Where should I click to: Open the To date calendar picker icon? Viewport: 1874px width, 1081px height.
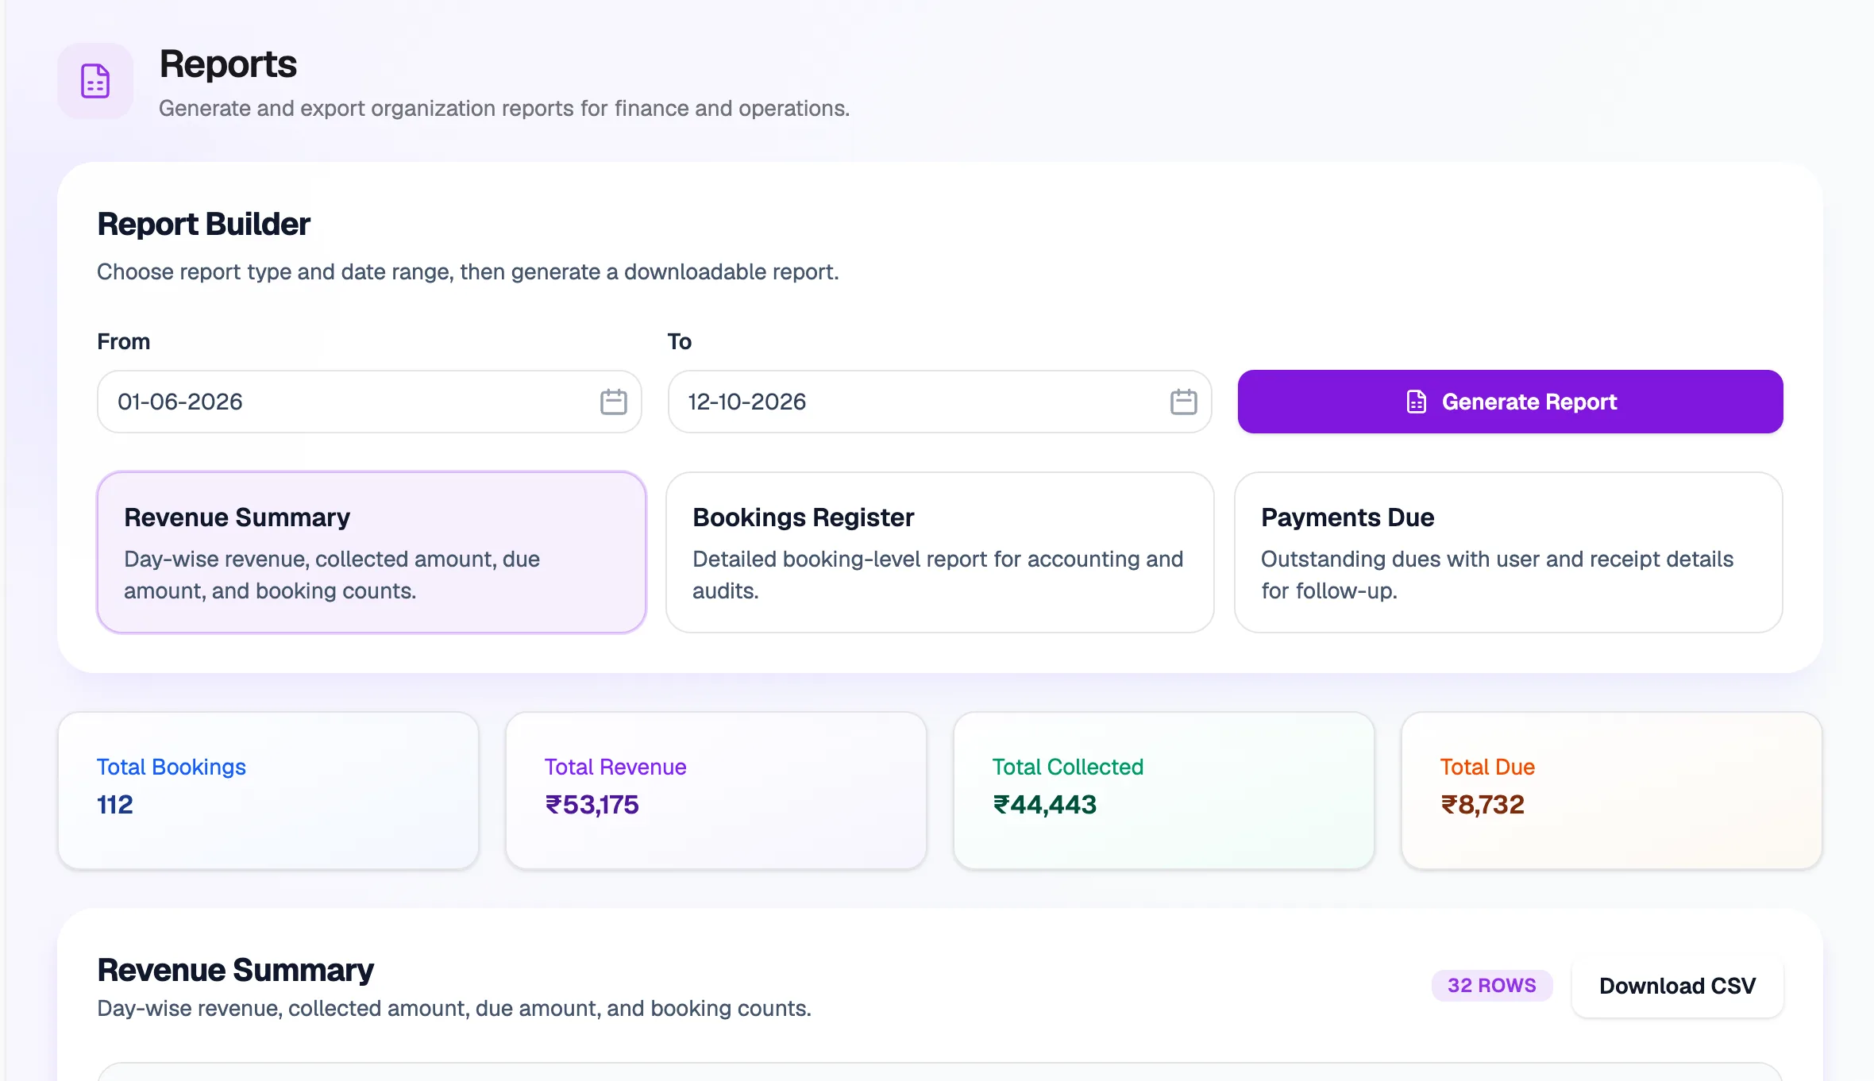pos(1183,402)
